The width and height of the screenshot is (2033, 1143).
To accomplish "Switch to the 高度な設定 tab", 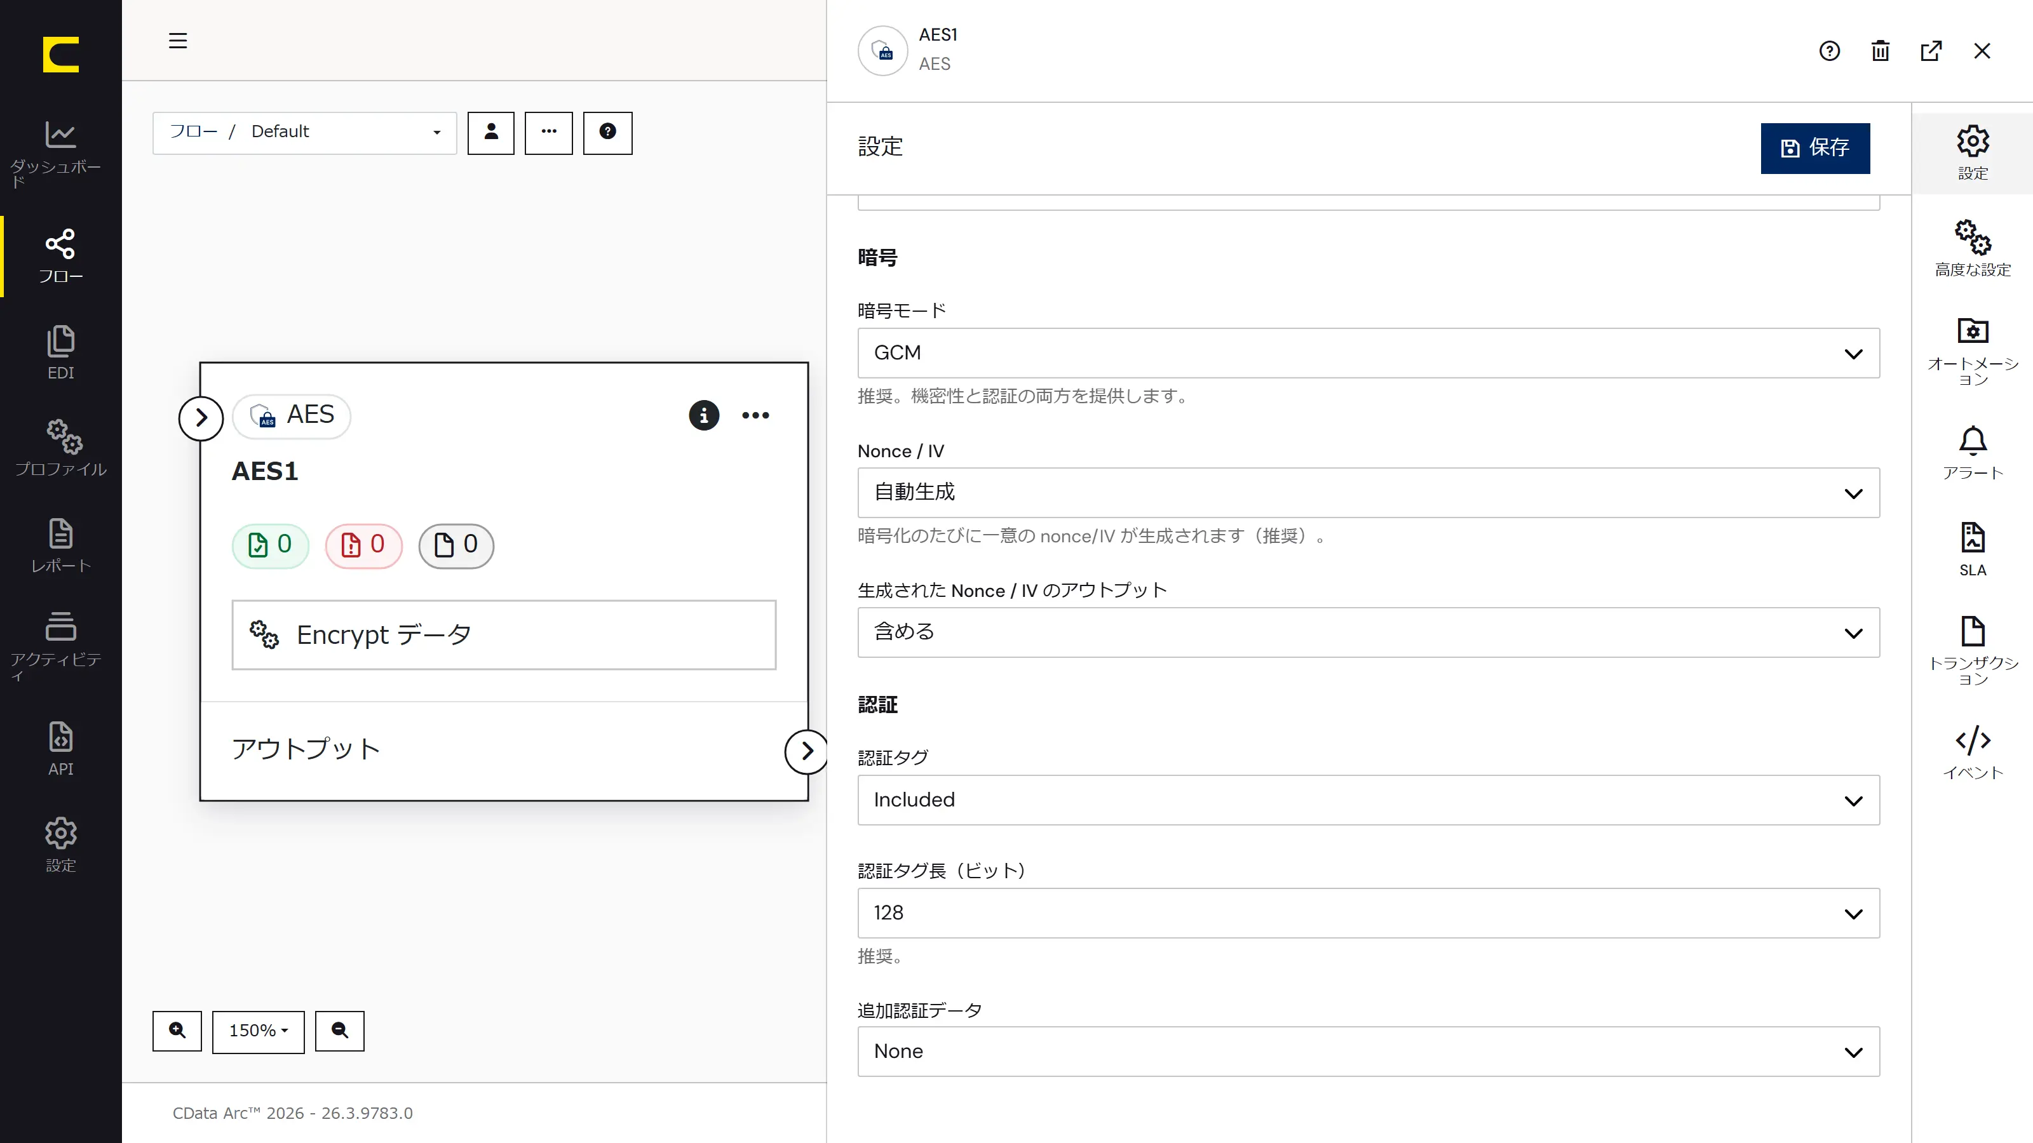I will (1972, 248).
